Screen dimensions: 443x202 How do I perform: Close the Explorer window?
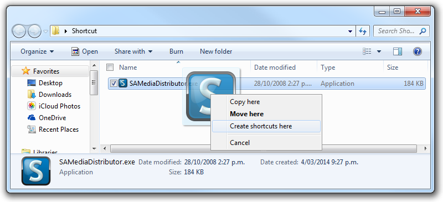tap(418, 11)
